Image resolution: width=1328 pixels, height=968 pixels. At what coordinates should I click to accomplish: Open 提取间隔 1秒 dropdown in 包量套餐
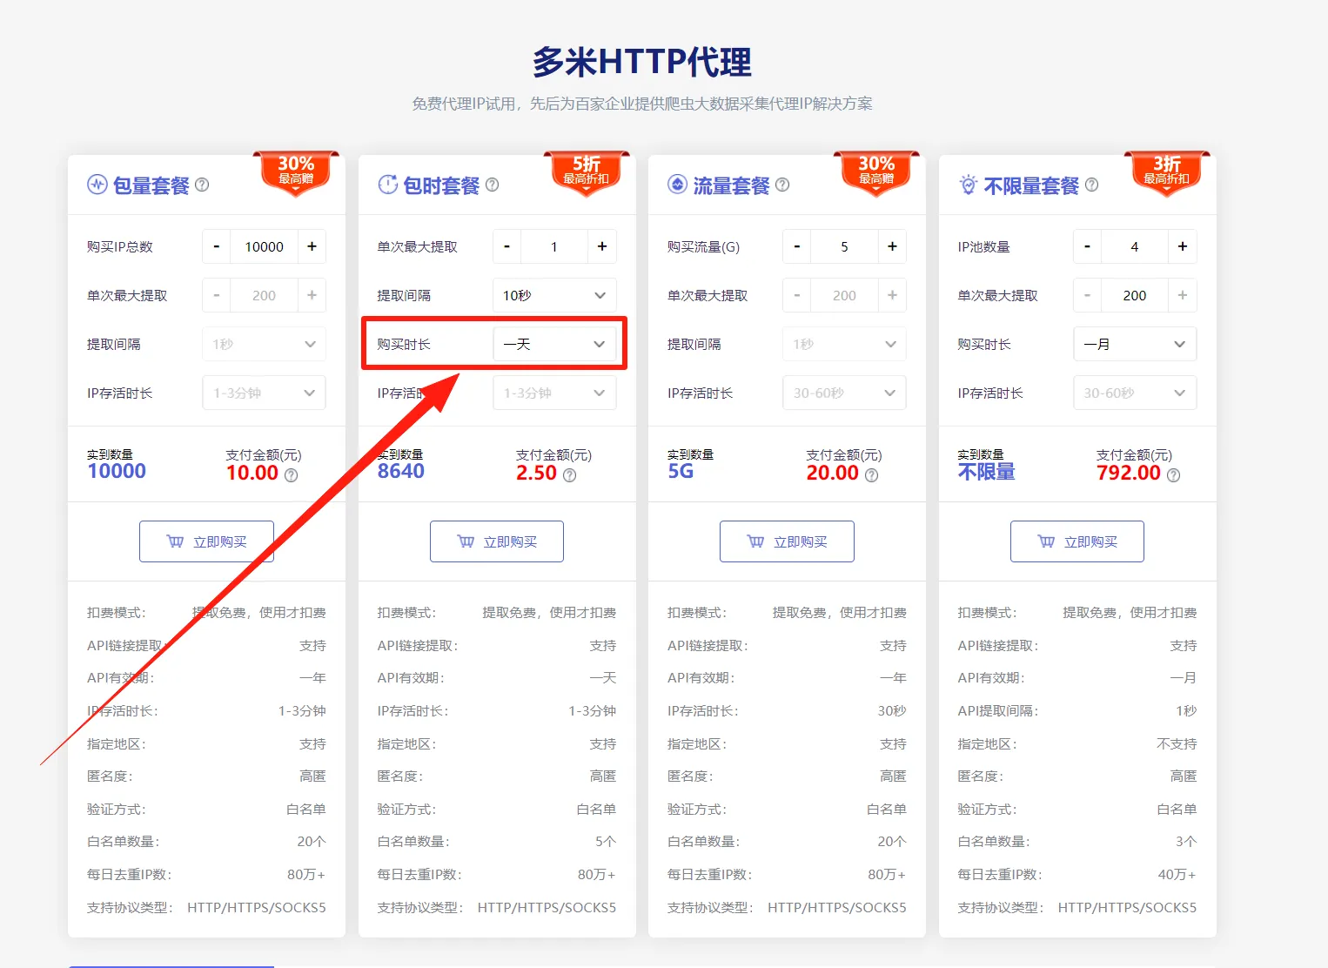click(265, 344)
